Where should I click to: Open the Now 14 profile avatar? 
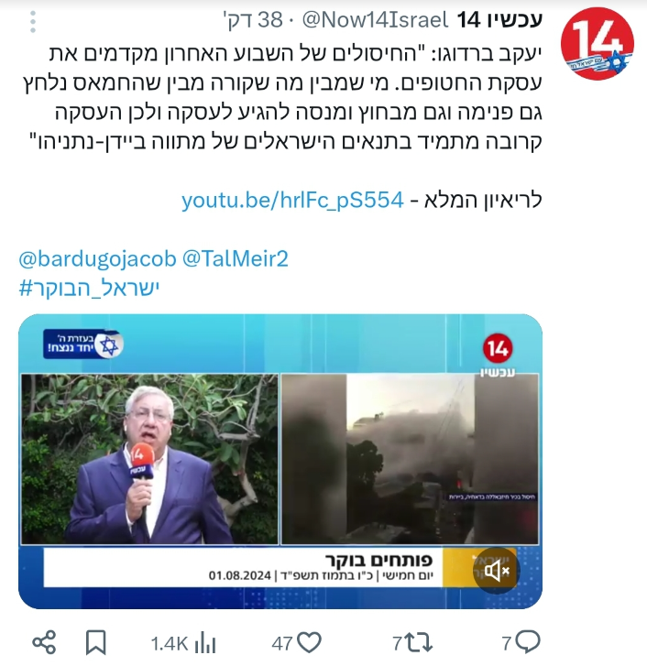597,44
